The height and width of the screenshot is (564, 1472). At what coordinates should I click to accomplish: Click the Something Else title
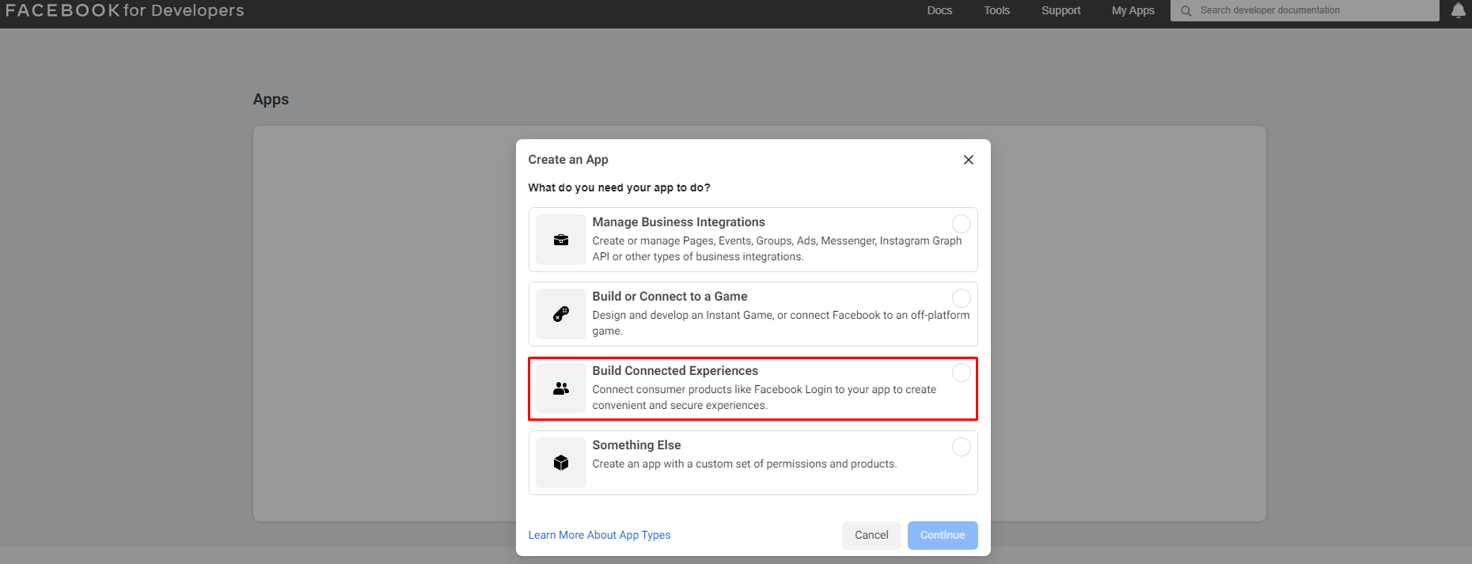636,445
